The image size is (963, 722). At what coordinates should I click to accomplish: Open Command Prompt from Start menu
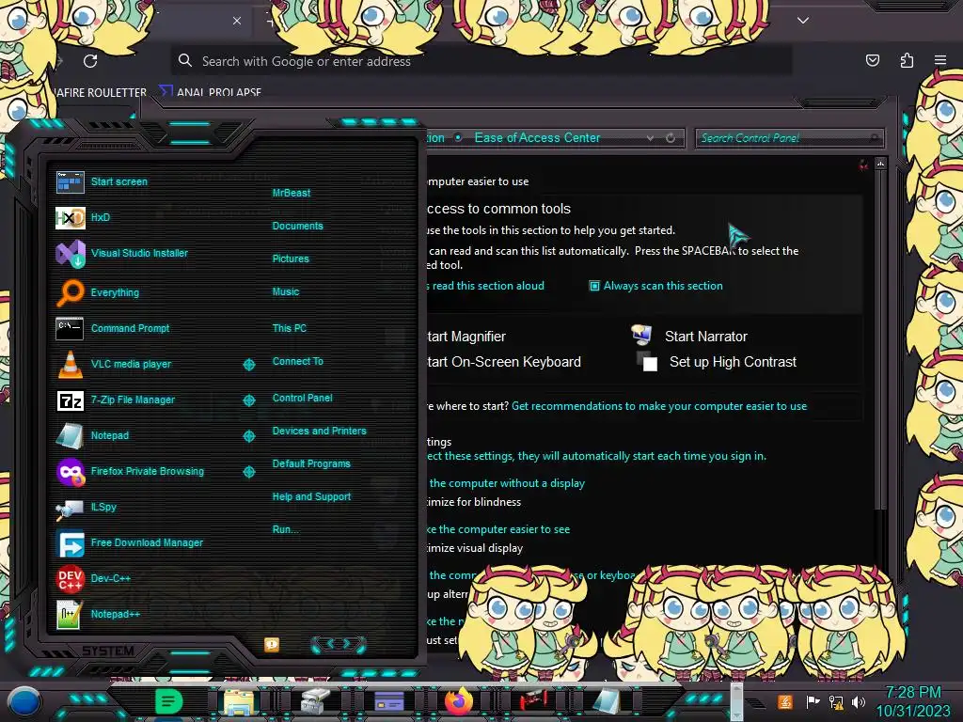tap(113, 328)
